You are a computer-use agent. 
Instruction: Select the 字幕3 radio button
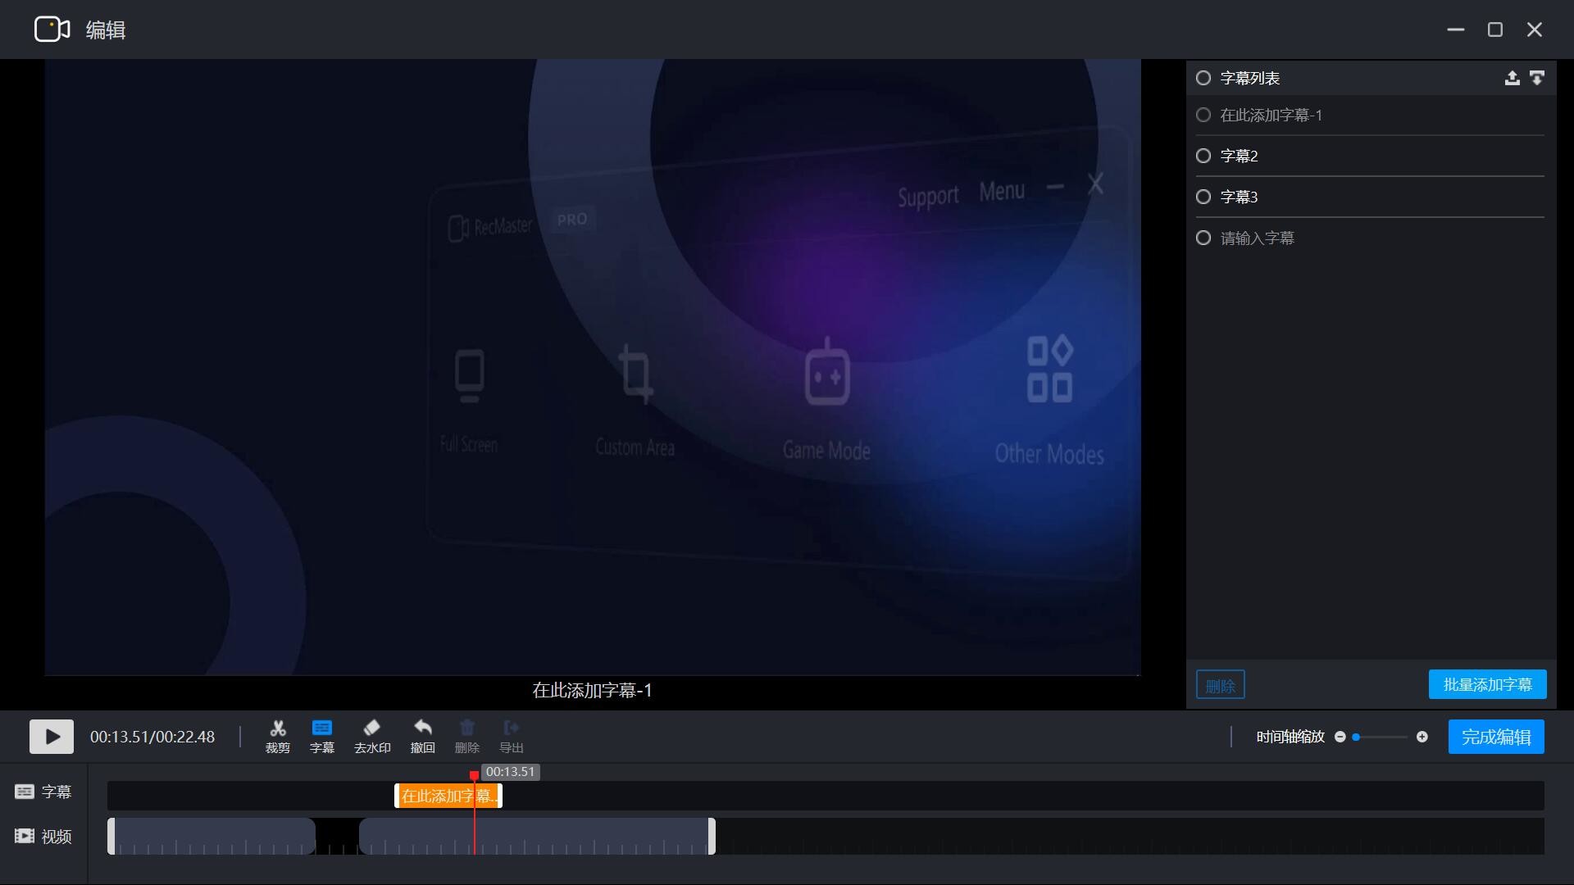tap(1203, 197)
